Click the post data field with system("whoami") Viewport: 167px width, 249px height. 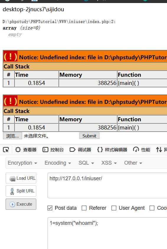click(x=107, y=233)
